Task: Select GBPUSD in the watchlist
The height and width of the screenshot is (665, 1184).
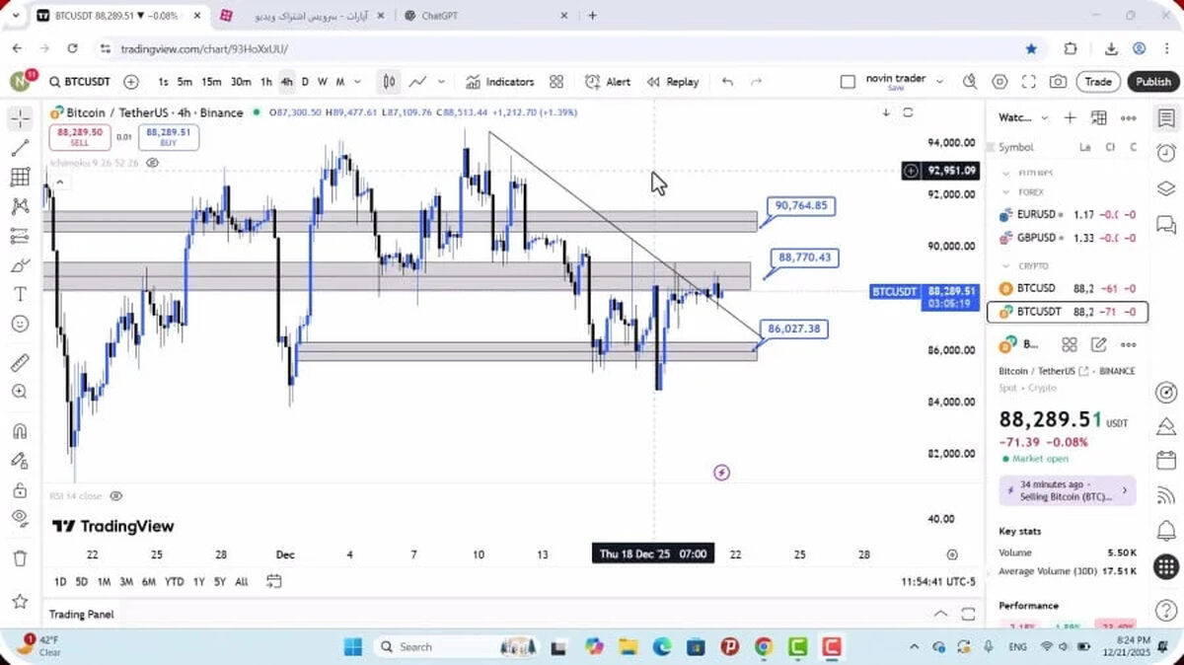Action: (x=1068, y=238)
